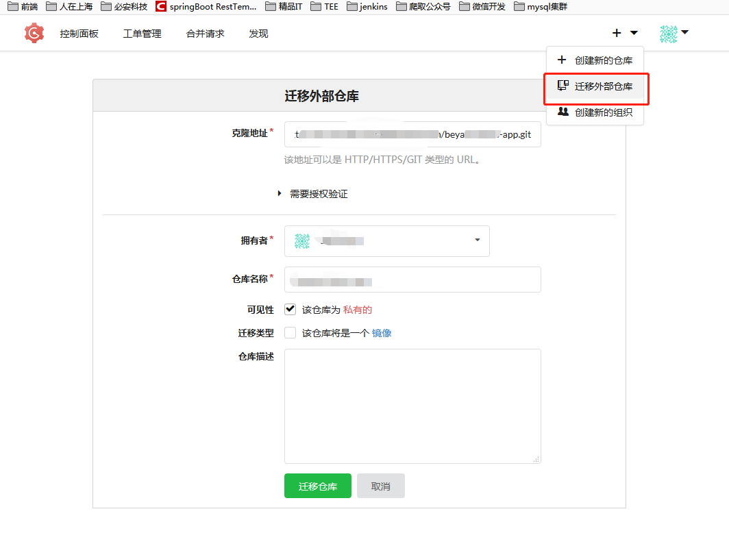Click the green 迁移仓库 button
This screenshot has width=729, height=544.
[317, 485]
